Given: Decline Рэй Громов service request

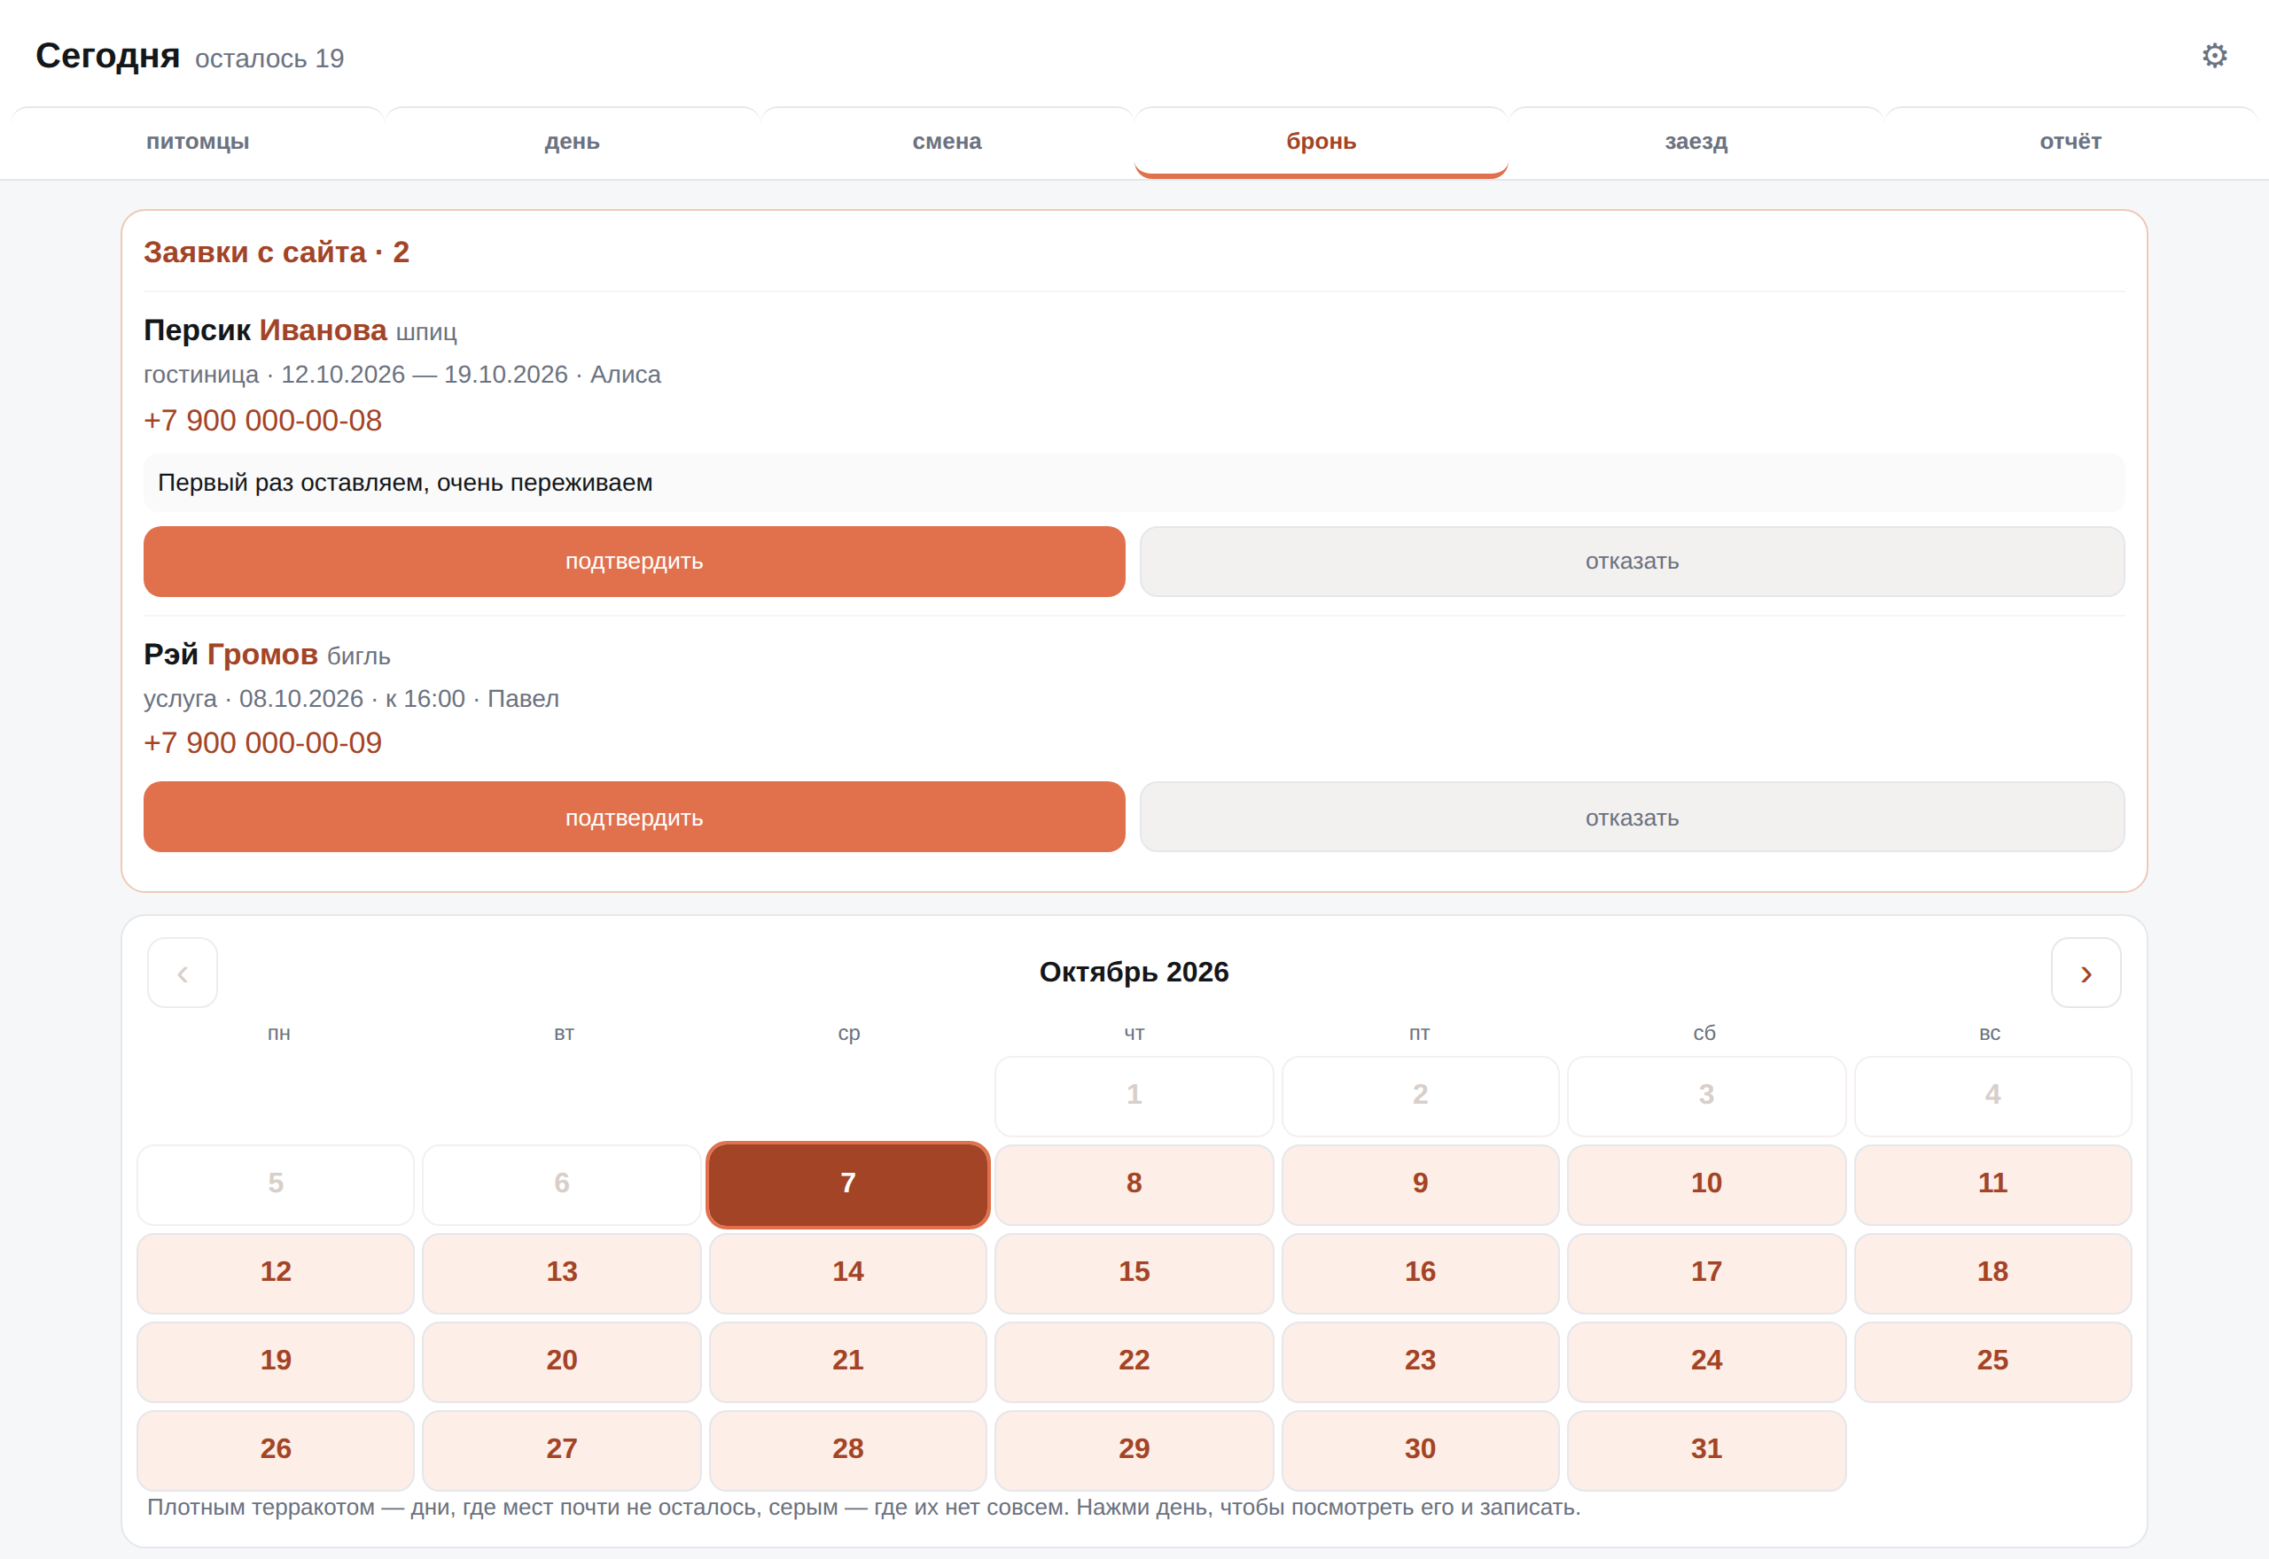Looking at the screenshot, I should click(1632, 818).
